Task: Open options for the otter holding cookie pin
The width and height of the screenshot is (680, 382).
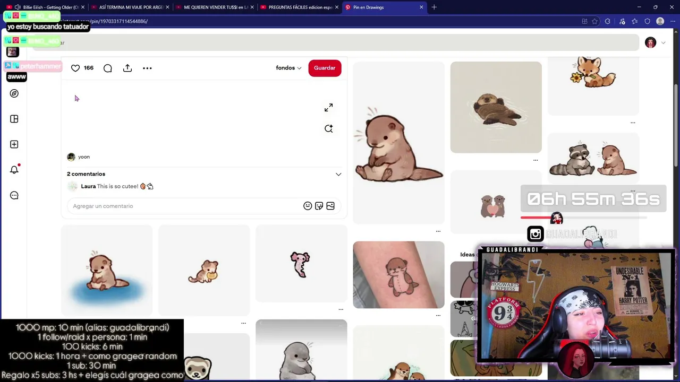Action: tap(244, 323)
